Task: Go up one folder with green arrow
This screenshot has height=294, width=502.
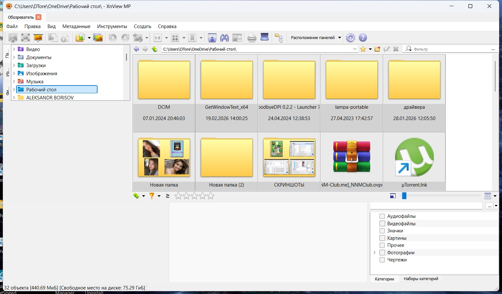Action: click(155, 49)
